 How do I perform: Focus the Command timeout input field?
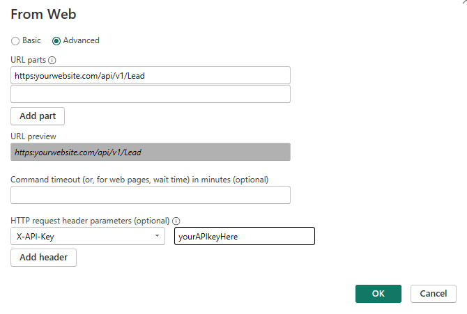coord(151,195)
